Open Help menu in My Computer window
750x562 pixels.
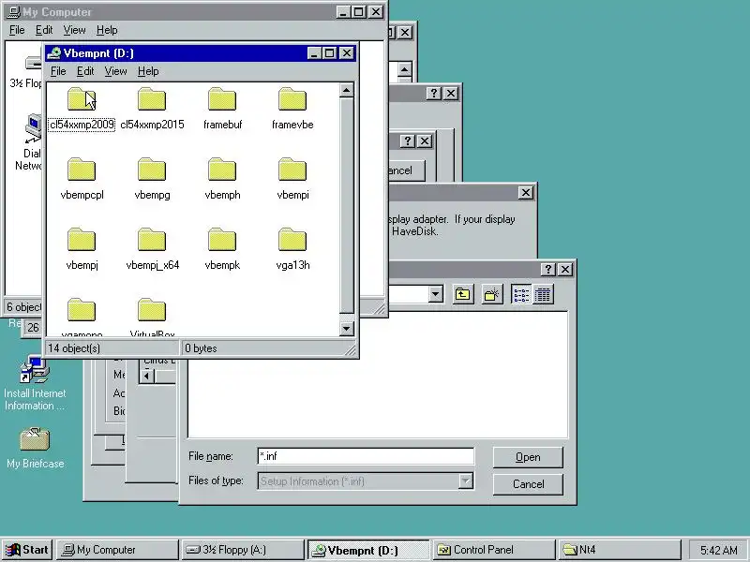coord(107,30)
